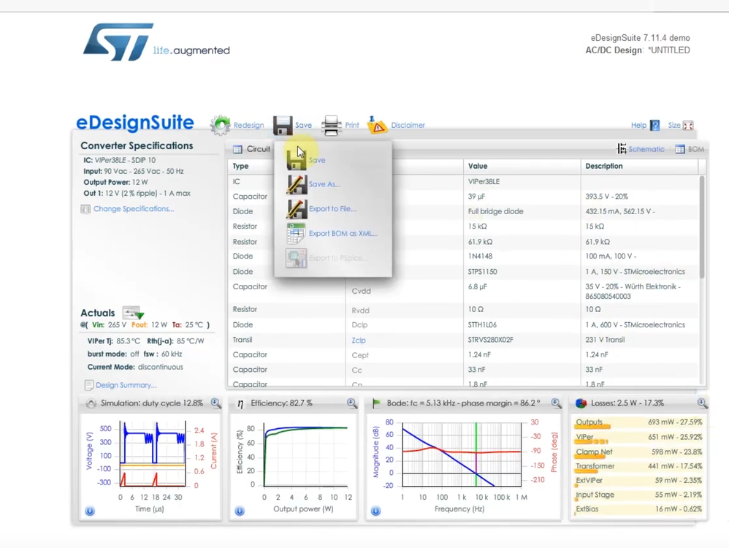Choose Save As... in the menu
This screenshot has height=548, width=729.
click(313, 184)
